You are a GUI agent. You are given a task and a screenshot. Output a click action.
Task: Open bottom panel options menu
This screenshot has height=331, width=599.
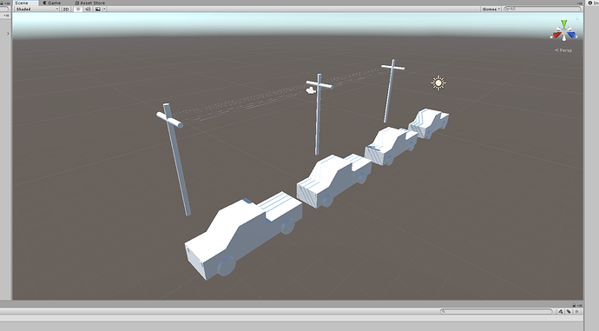coord(580,305)
